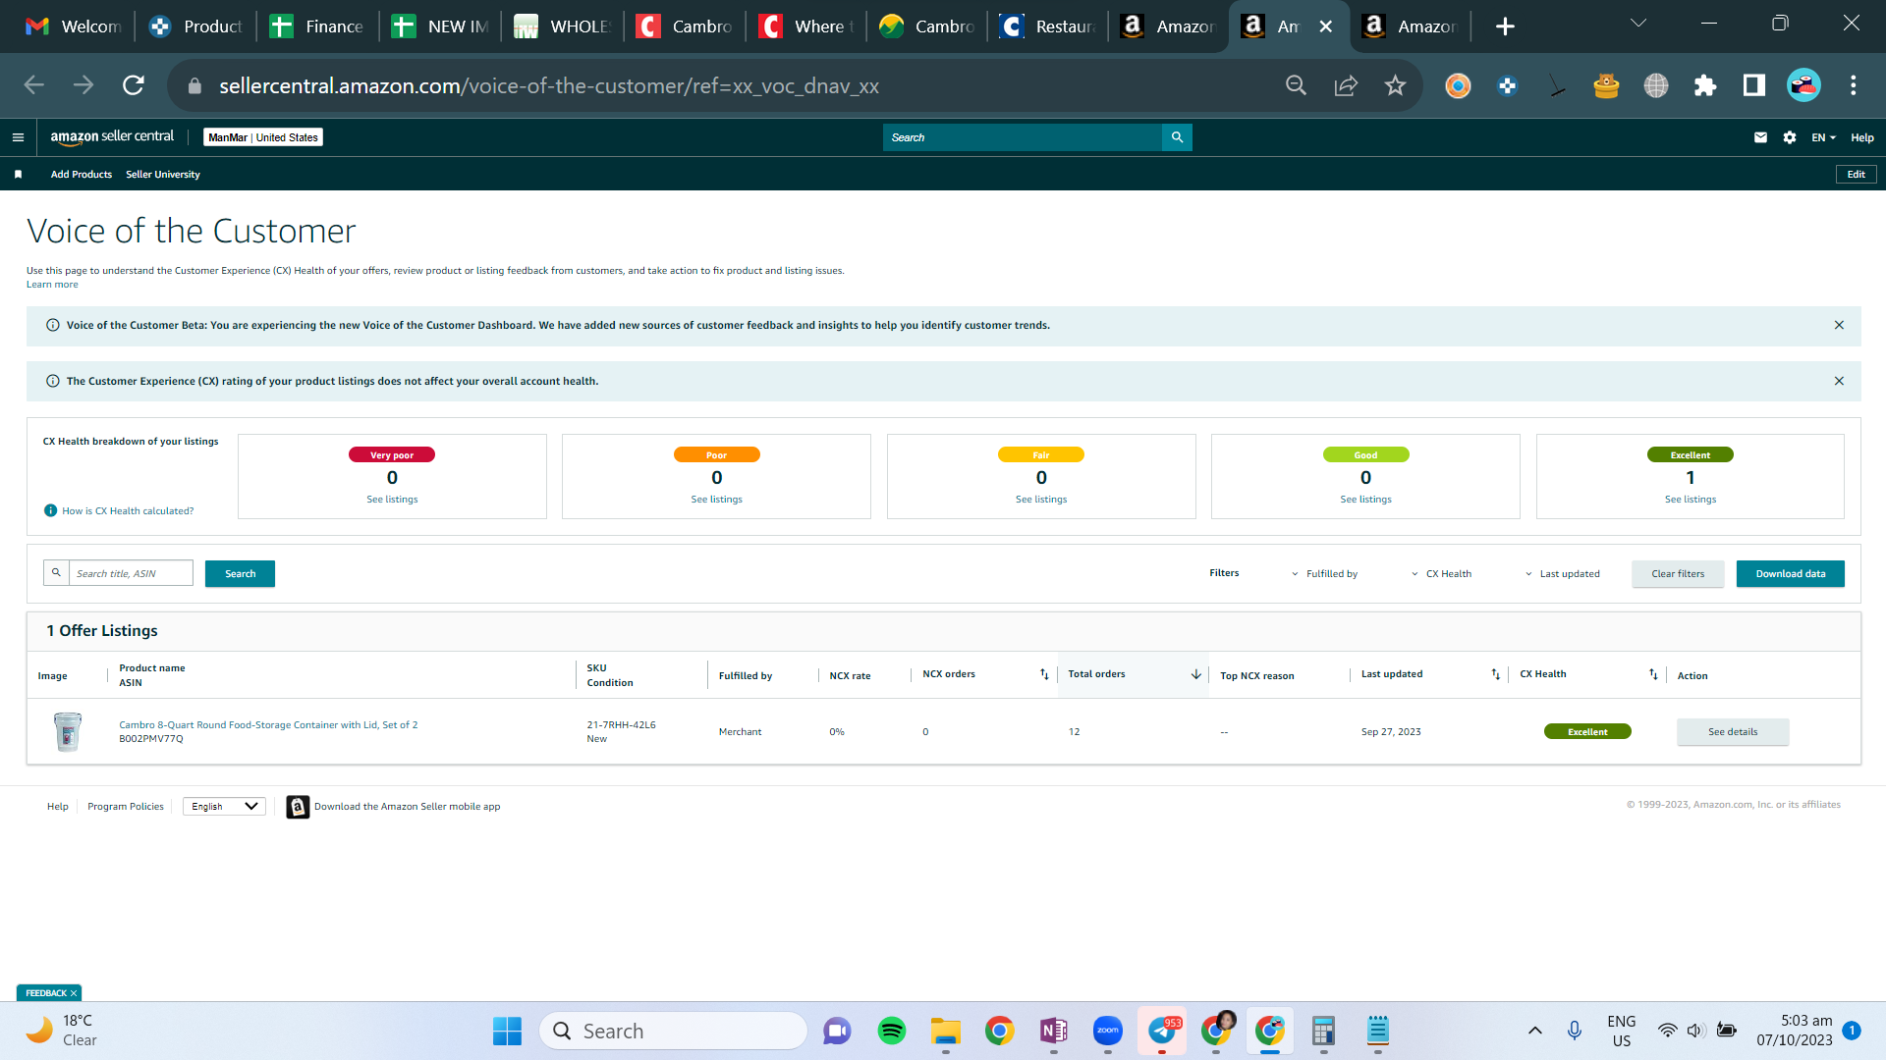Open the ManMar United States marketplace switcher
Screen dimensions: 1886x1060
click(263, 137)
